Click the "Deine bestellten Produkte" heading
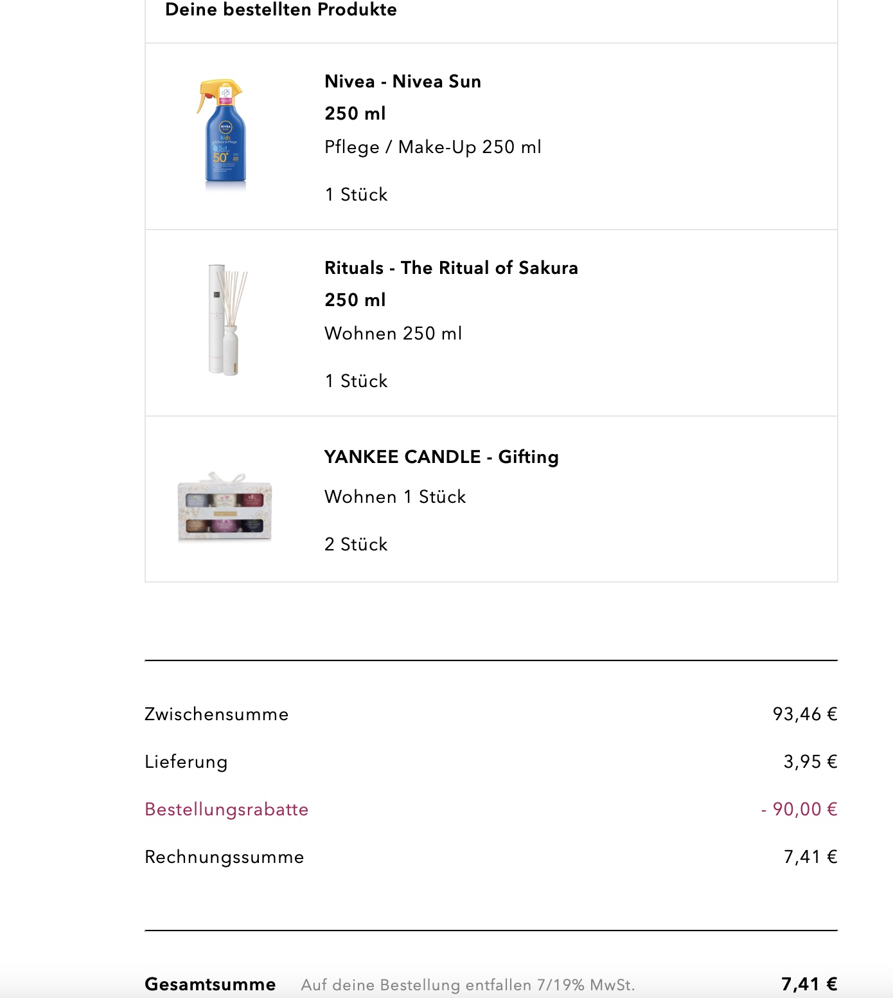893x998 pixels. click(281, 10)
